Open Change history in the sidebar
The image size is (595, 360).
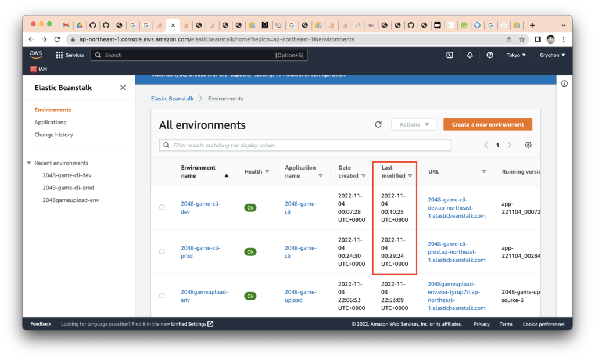[53, 134]
